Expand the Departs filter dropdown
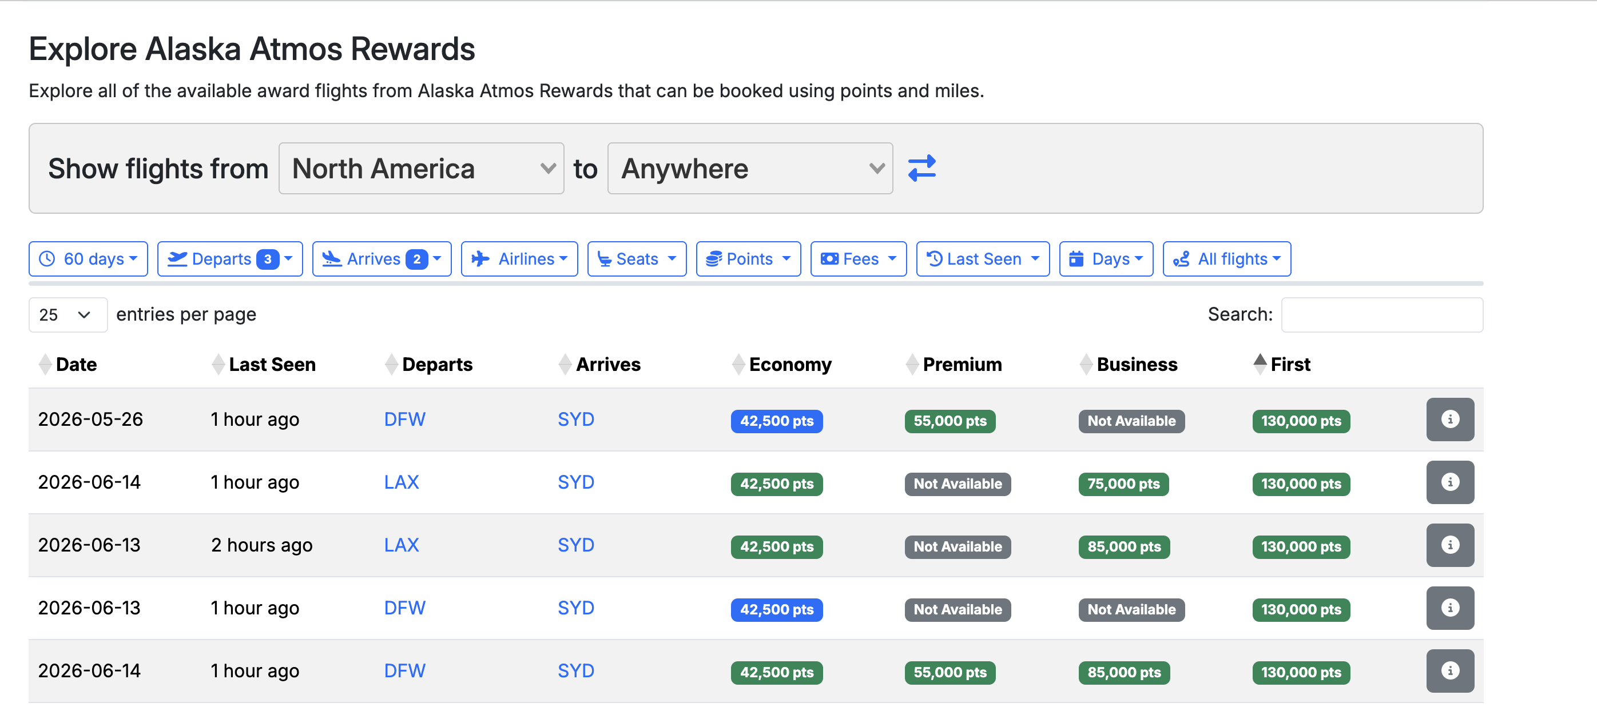 (230, 259)
